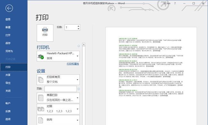Select 共享 in the sidebar
This screenshot has width=208, height=125.
8,75
